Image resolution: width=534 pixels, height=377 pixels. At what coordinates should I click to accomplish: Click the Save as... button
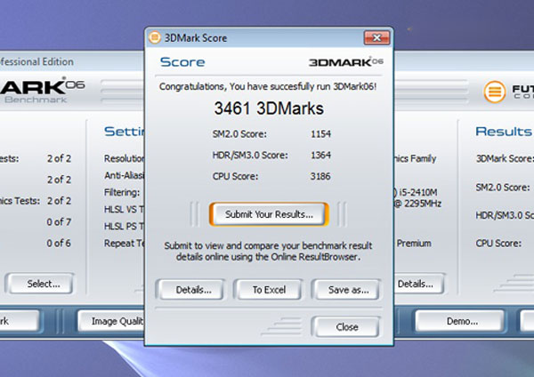coord(348,290)
